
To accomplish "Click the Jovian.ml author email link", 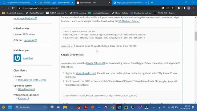I will [x=30, y=40].
